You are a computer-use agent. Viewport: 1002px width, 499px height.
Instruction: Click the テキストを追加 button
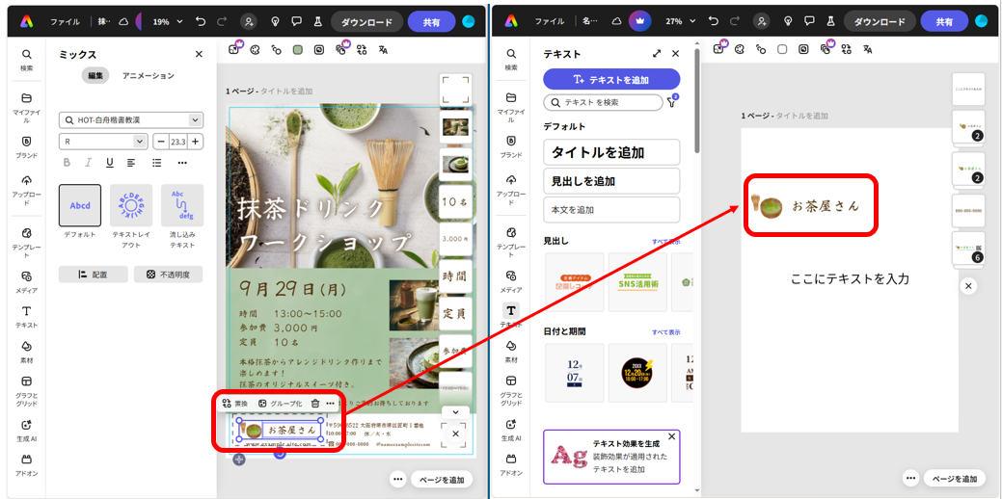(x=611, y=79)
